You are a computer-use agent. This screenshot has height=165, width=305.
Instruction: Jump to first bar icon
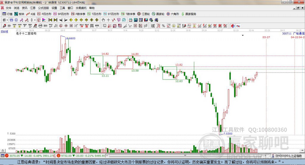click(50, 20)
